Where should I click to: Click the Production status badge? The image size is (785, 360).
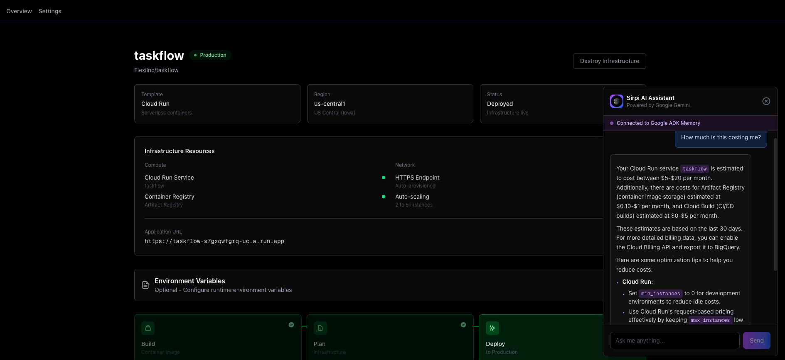click(x=210, y=55)
